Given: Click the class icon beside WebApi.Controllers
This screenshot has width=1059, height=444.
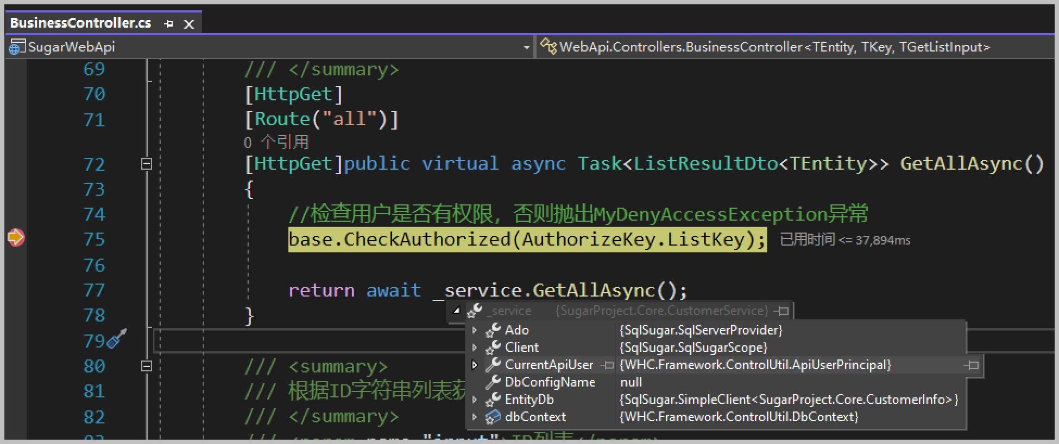Looking at the screenshot, I should pos(549,47).
